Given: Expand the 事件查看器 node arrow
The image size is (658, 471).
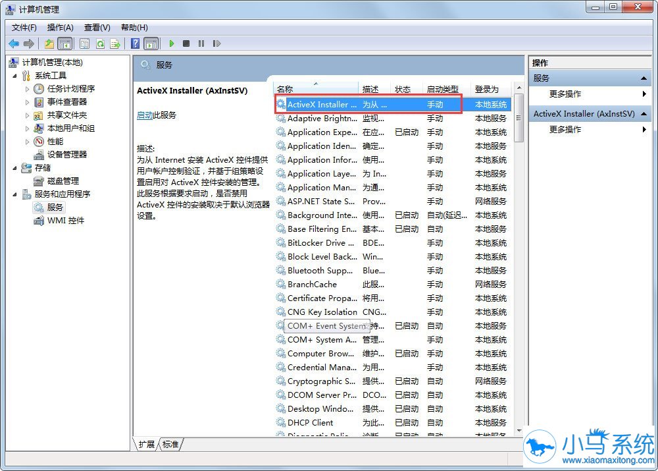Looking at the screenshot, I should (27, 102).
